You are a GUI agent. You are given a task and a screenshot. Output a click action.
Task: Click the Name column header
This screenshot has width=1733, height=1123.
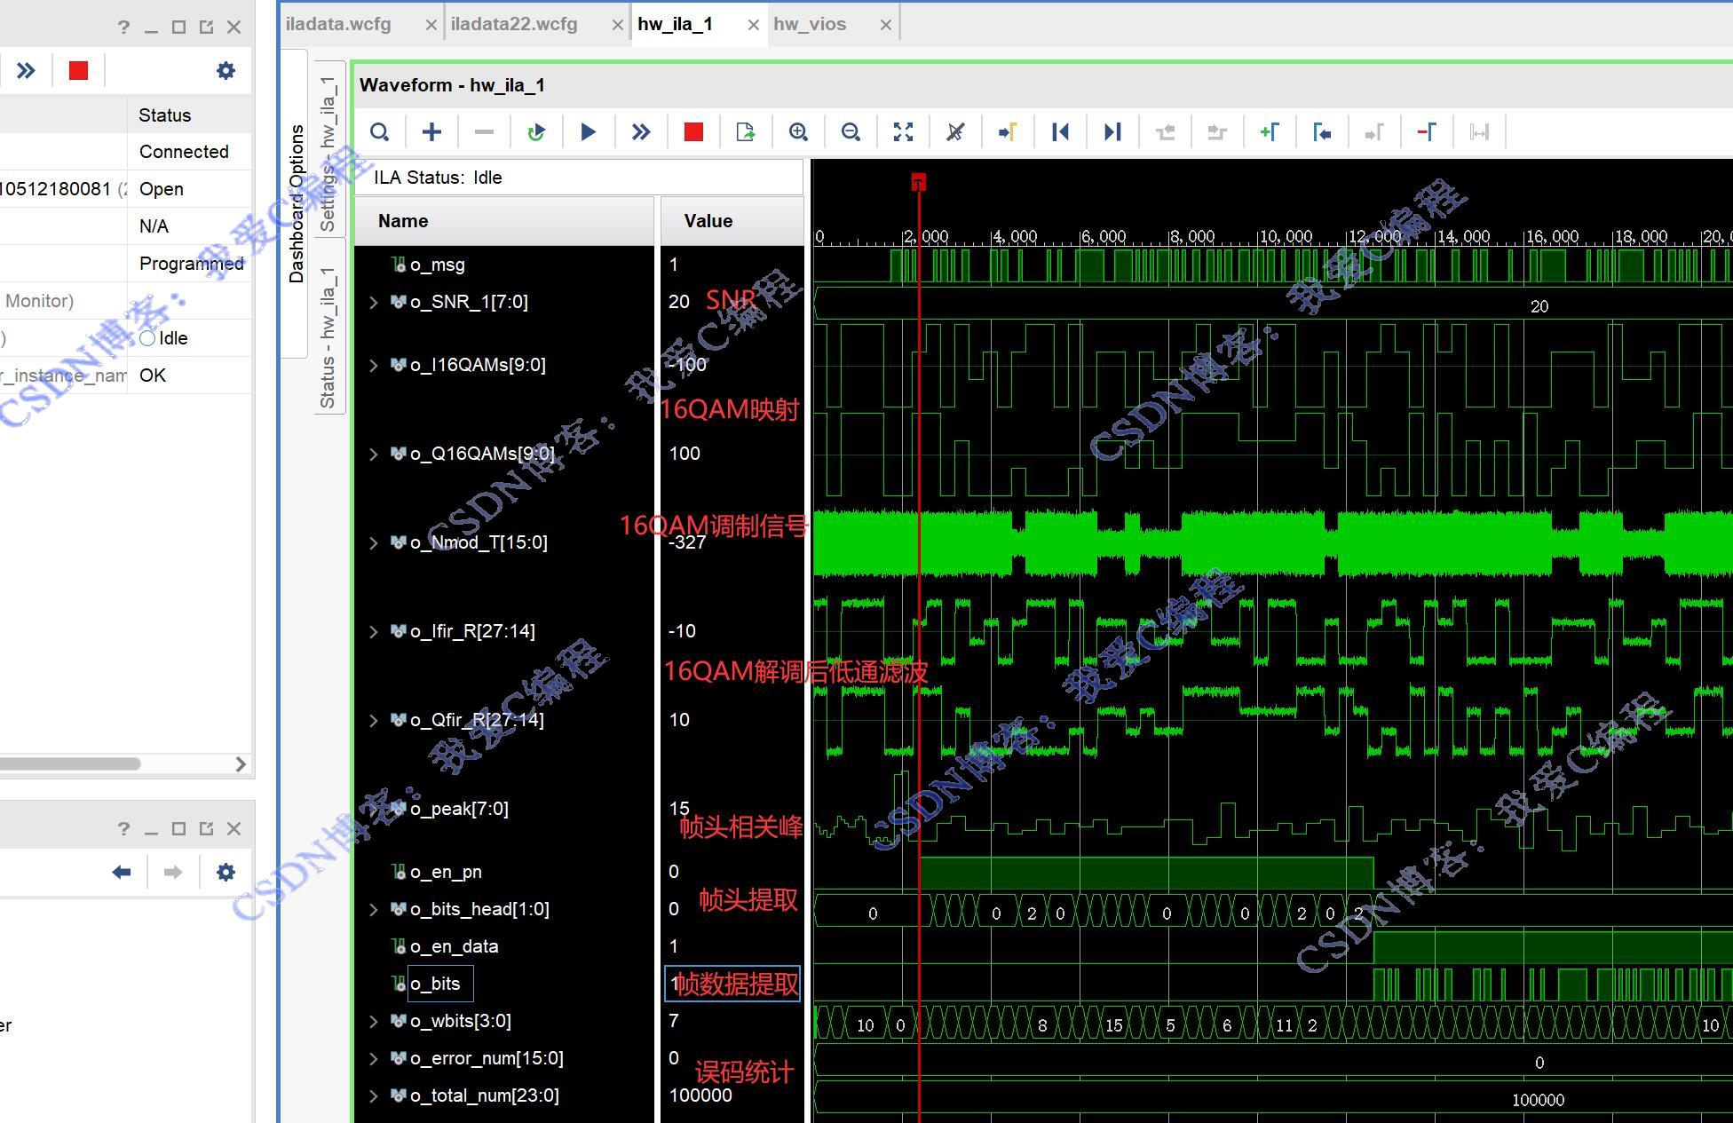coord(504,221)
